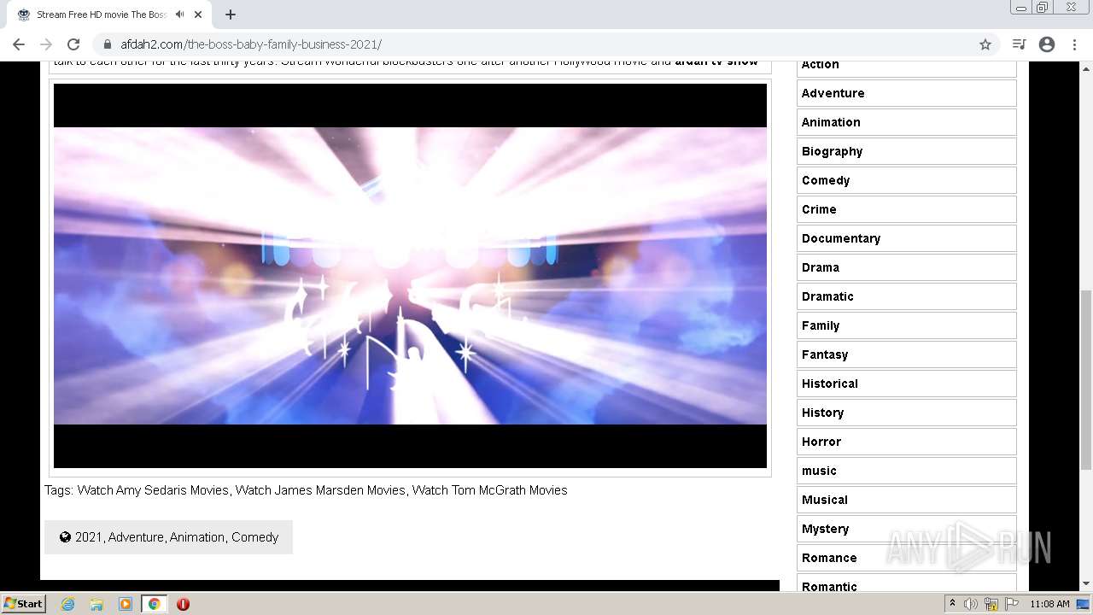This screenshot has height=615, width=1093.
Task: Open Windows Explorer folder in taskbar
Action: (x=96, y=604)
